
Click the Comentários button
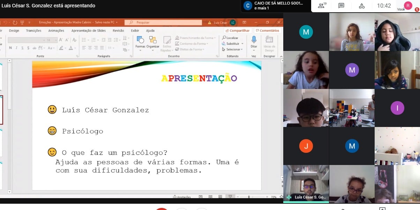[x=268, y=31]
